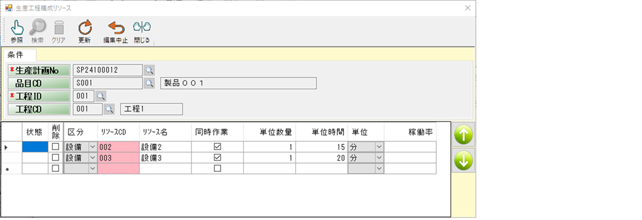Open lookup magnifier beside 品目CD
The width and height of the screenshot is (642, 220).
coord(149,83)
